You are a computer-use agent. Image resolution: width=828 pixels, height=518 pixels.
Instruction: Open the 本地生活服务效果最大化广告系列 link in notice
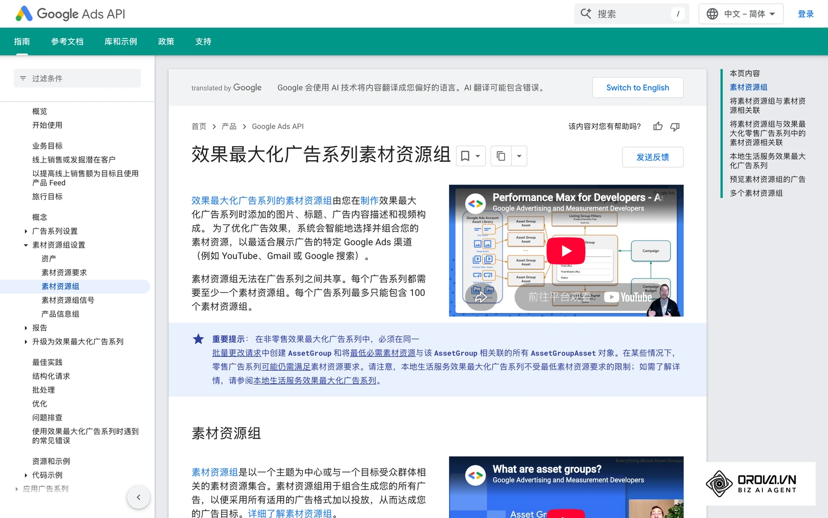315,381
